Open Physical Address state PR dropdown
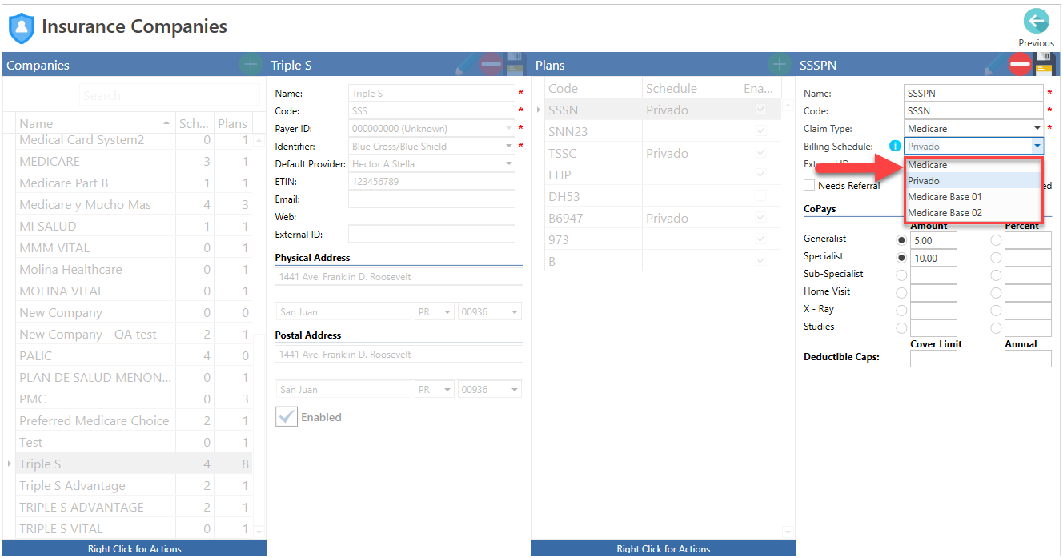1063x558 pixels. (x=447, y=312)
